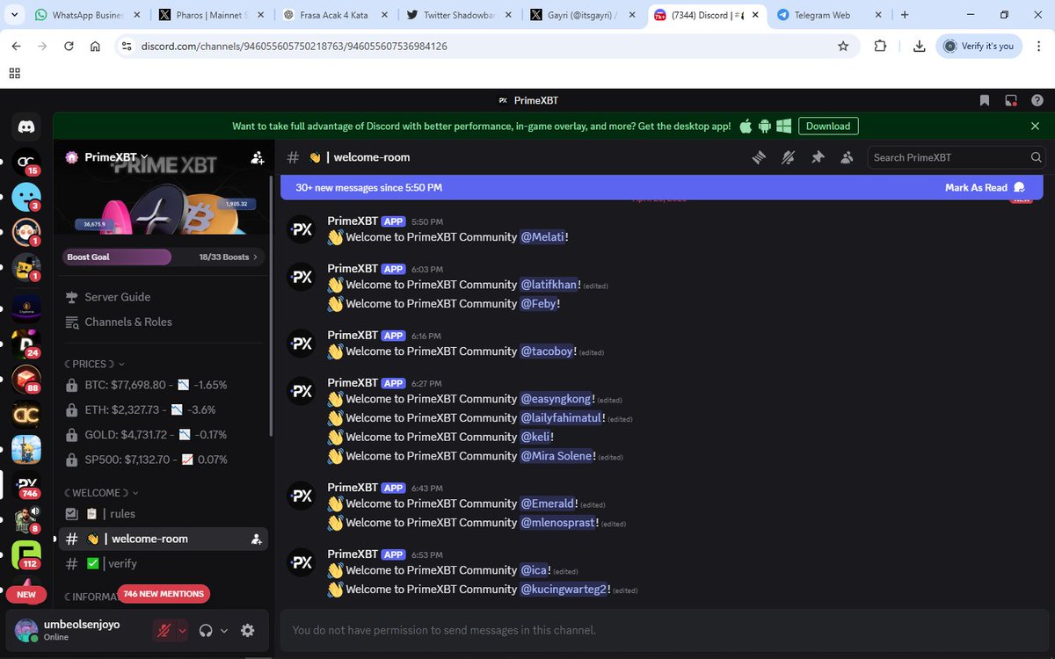The height and width of the screenshot is (659, 1055).
Task: Click the 746 NEW MENTIONS pill
Action: [164, 594]
